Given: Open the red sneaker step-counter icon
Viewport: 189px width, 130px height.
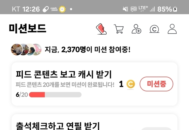Looking at the screenshot, I should (101, 29).
